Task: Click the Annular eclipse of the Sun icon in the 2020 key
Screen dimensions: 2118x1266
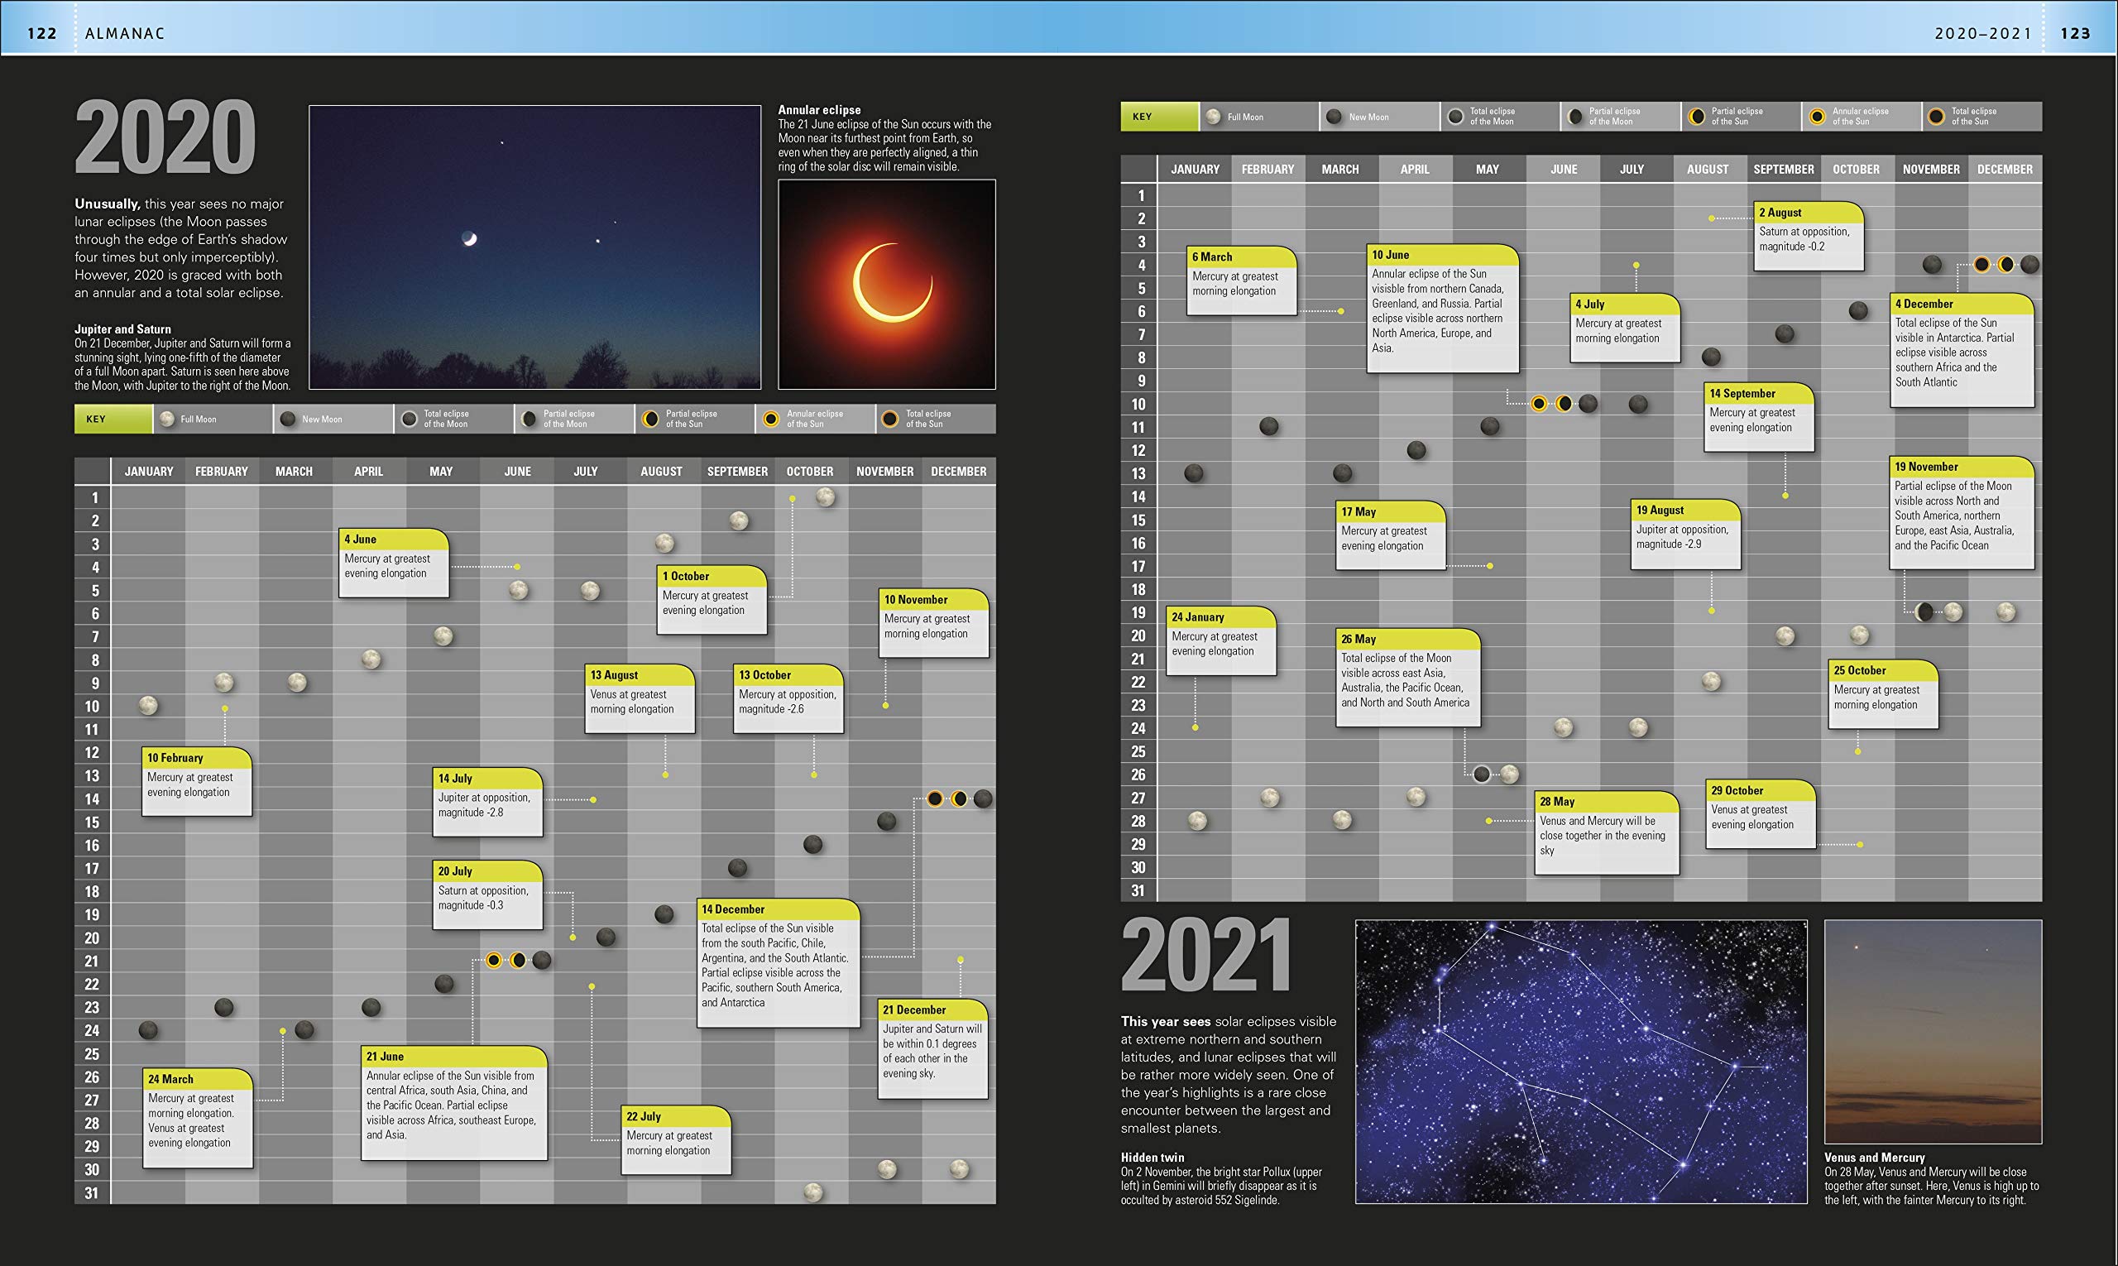Action: pyautogui.click(x=771, y=419)
